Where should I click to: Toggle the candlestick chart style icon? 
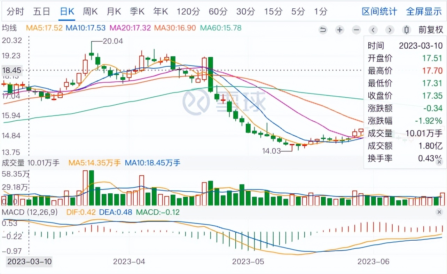406,30
